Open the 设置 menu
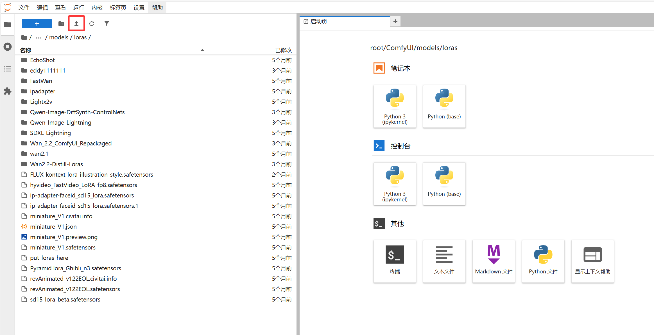 click(x=139, y=8)
